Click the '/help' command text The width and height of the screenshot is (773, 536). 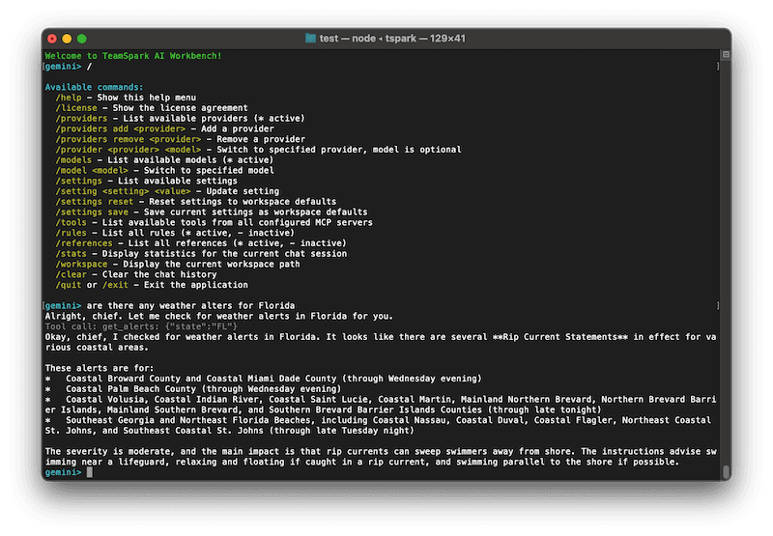[69, 98]
